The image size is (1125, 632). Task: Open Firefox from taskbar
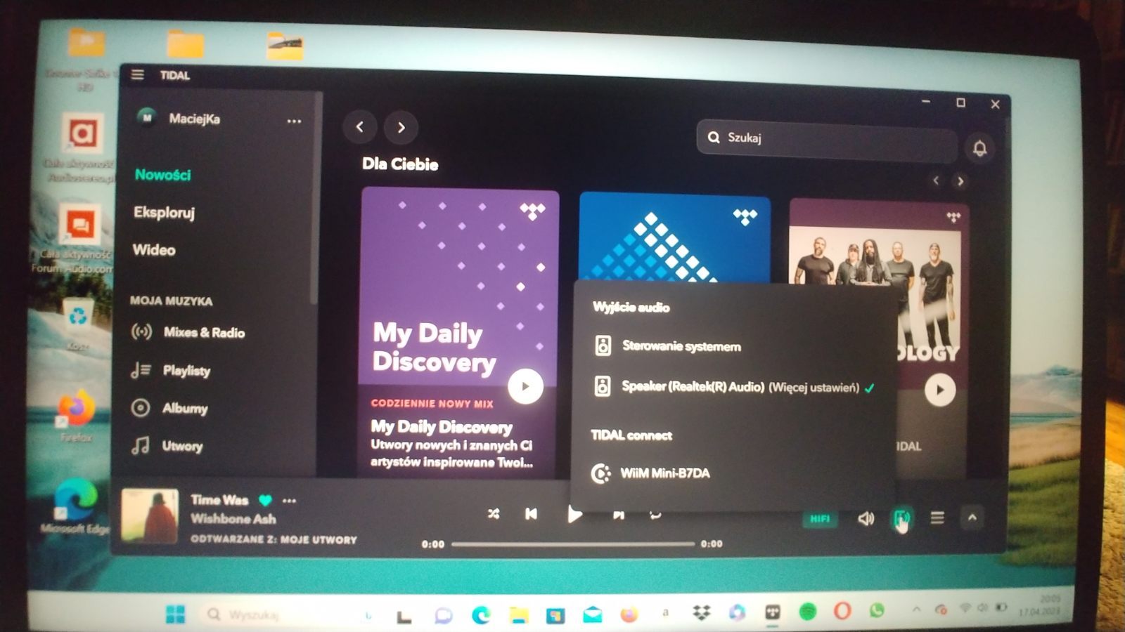coord(629,615)
